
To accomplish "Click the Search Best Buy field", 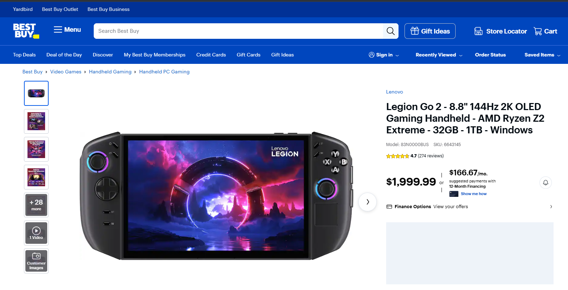I will [x=238, y=31].
